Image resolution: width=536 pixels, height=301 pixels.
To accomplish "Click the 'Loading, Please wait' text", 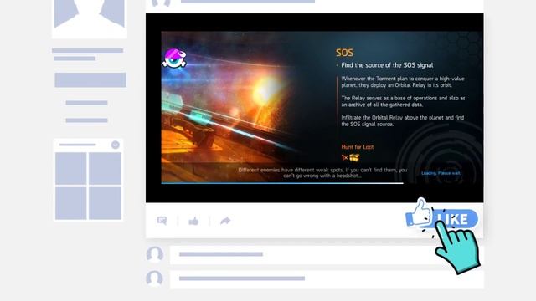I will tap(441, 173).
